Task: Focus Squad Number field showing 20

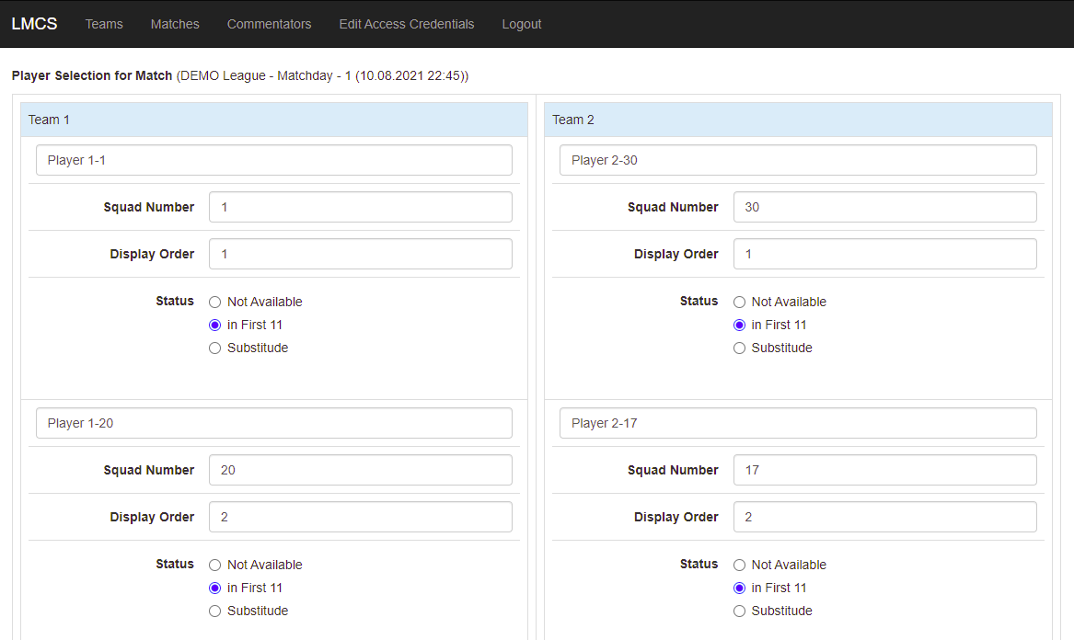Action: pos(360,470)
